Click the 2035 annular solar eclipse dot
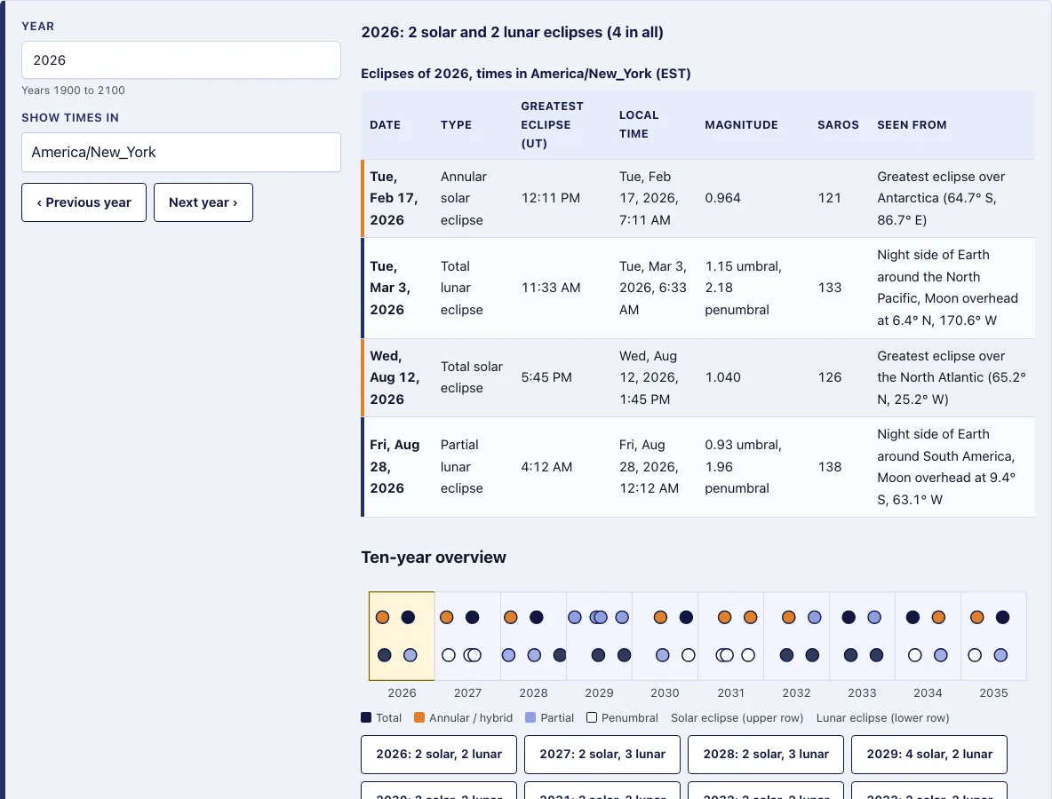The height and width of the screenshot is (799, 1052). click(976, 617)
